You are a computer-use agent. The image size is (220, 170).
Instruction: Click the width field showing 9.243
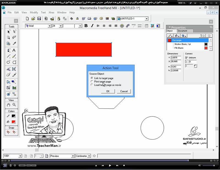pos(176,67)
